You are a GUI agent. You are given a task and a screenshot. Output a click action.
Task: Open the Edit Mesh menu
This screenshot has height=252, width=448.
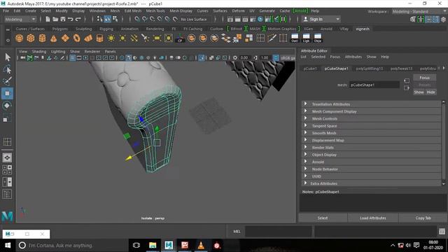(x=133, y=11)
